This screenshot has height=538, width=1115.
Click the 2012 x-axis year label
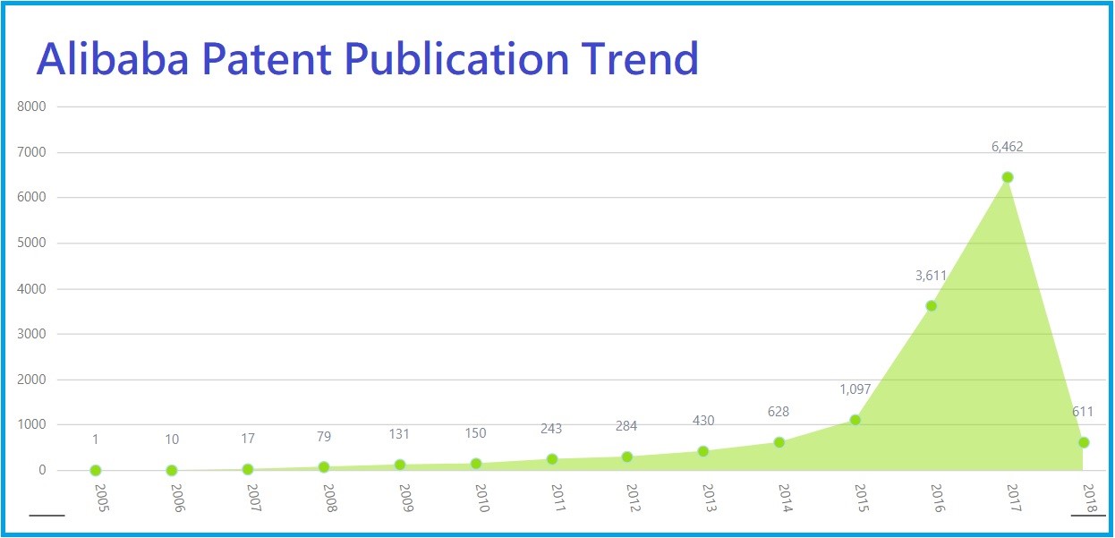pos(633,498)
